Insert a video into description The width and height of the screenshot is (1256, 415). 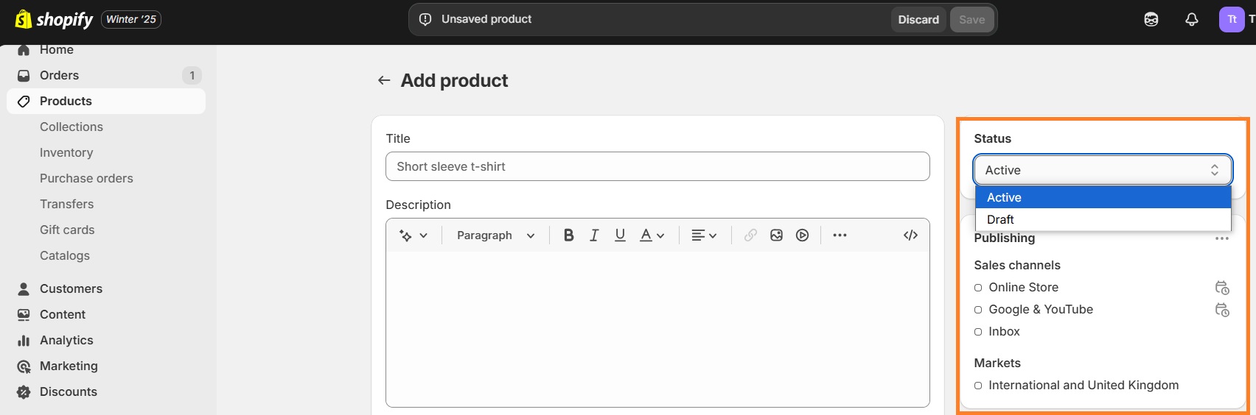pyautogui.click(x=802, y=235)
